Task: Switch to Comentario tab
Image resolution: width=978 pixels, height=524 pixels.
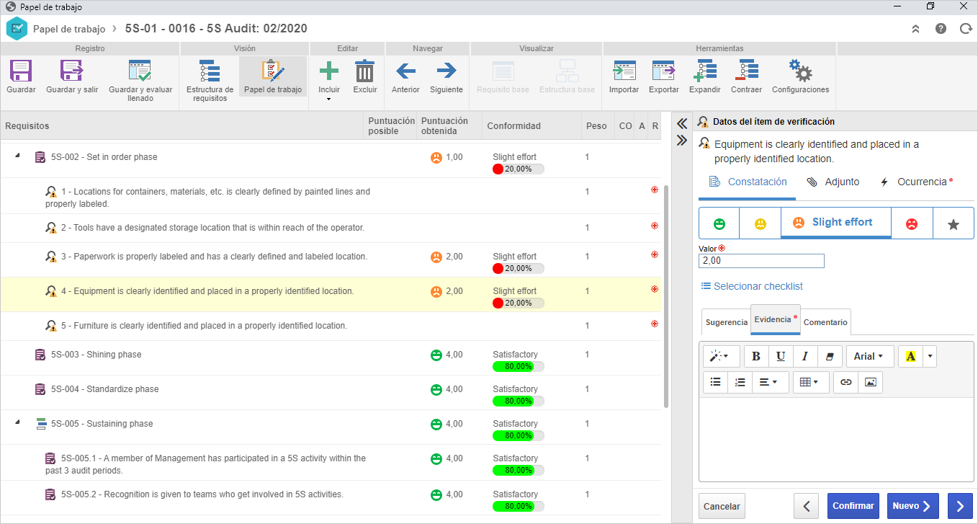Action: coord(825,322)
